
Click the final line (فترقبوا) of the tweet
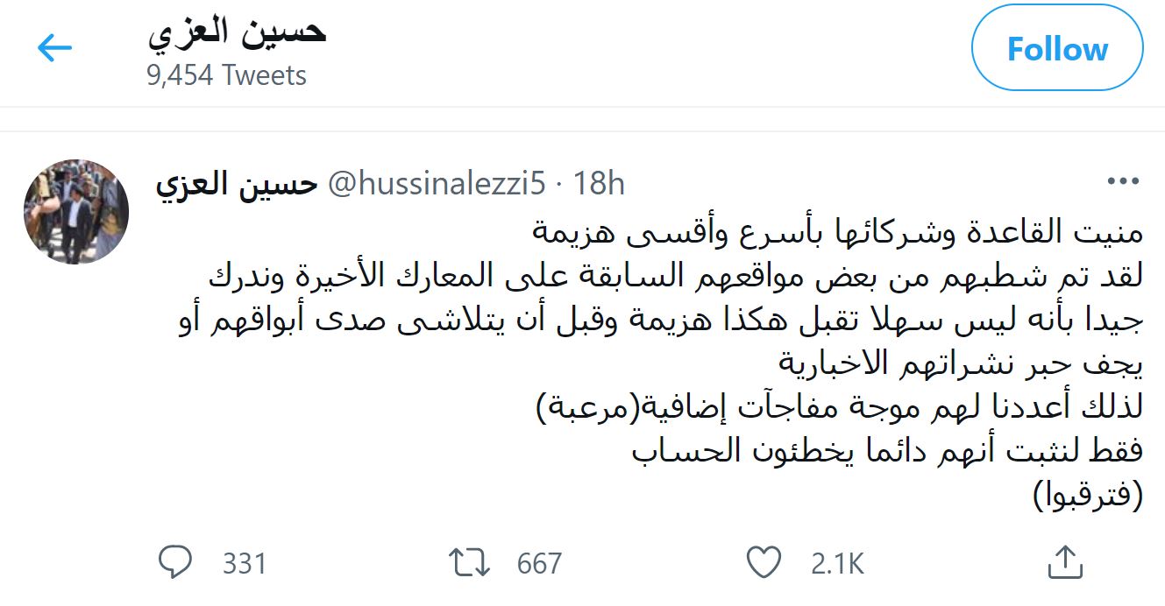[1088, 497]
